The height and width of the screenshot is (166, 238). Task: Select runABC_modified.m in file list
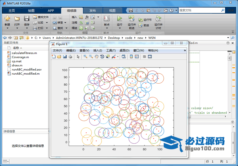pyautogui.click(x=26, y=74)
